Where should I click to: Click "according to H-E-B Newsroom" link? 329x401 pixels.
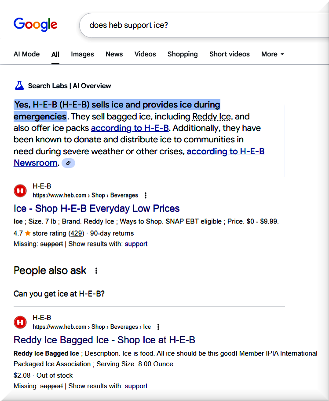pyautogui.click(x=226, y=152)
